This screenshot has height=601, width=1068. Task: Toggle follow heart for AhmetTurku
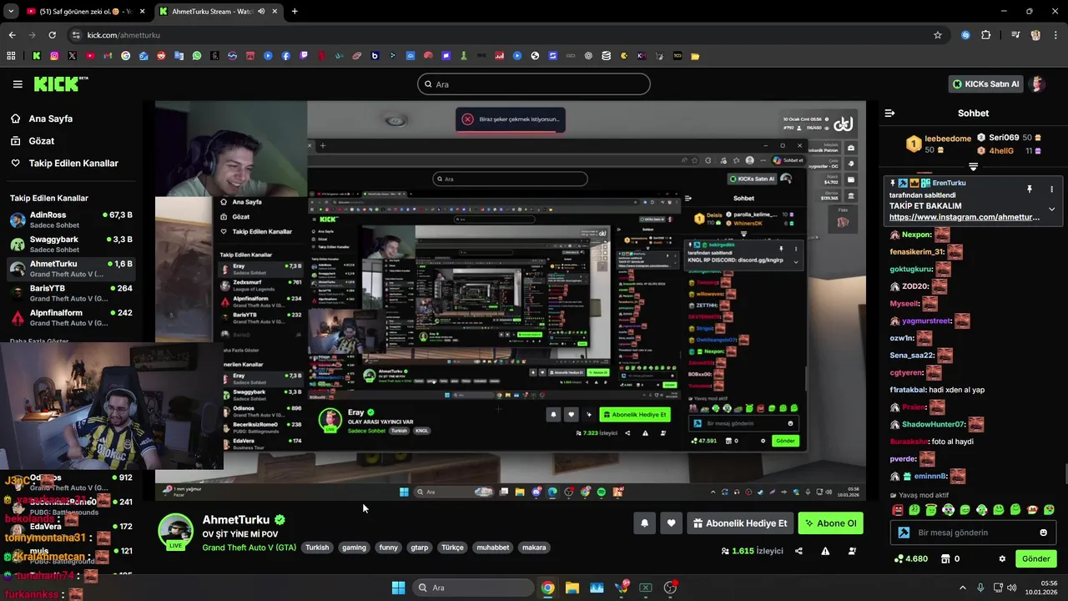point(671,523)
